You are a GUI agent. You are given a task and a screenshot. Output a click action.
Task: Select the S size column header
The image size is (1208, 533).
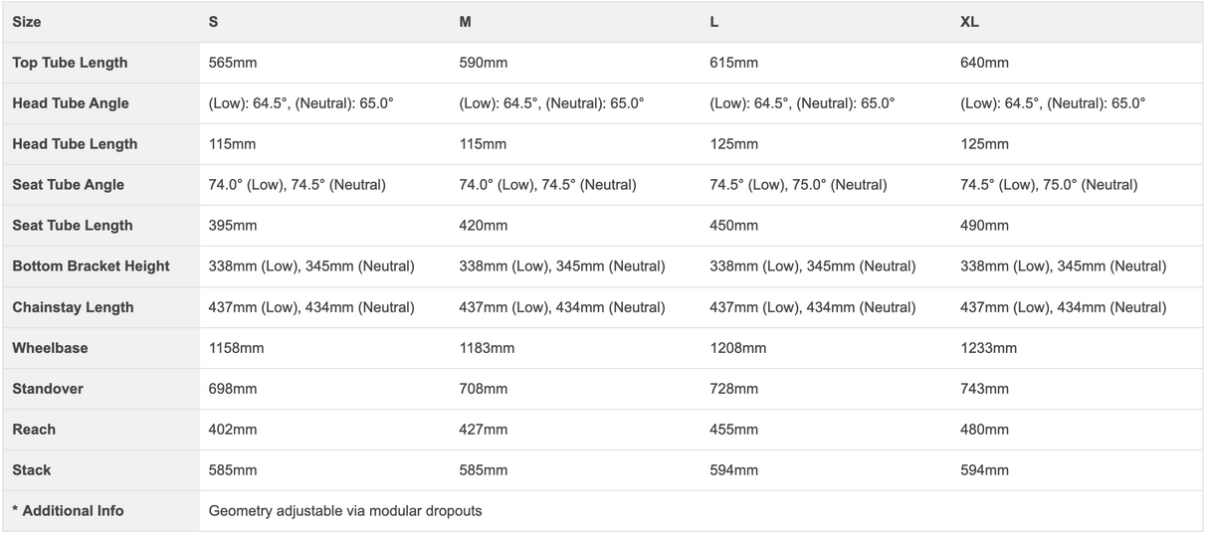click(x=214, y=22)
